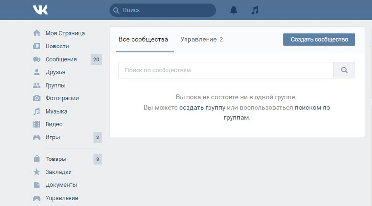
Task: Go to Новости in sidebar
Action: (x=57, y=46)
